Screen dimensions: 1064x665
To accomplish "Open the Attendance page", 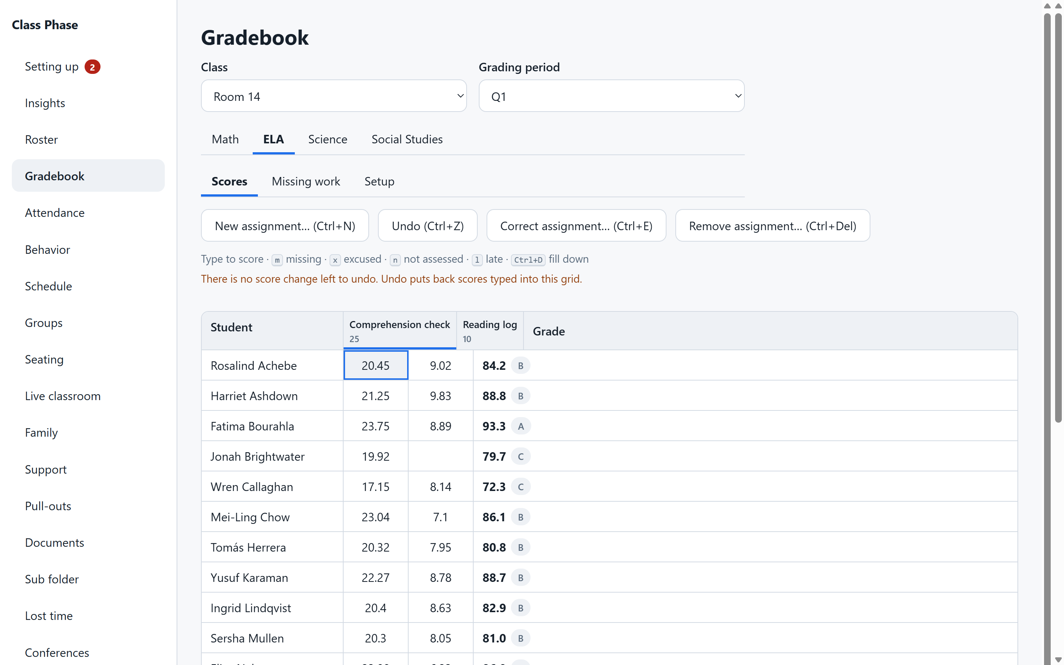I will point(88,213).
